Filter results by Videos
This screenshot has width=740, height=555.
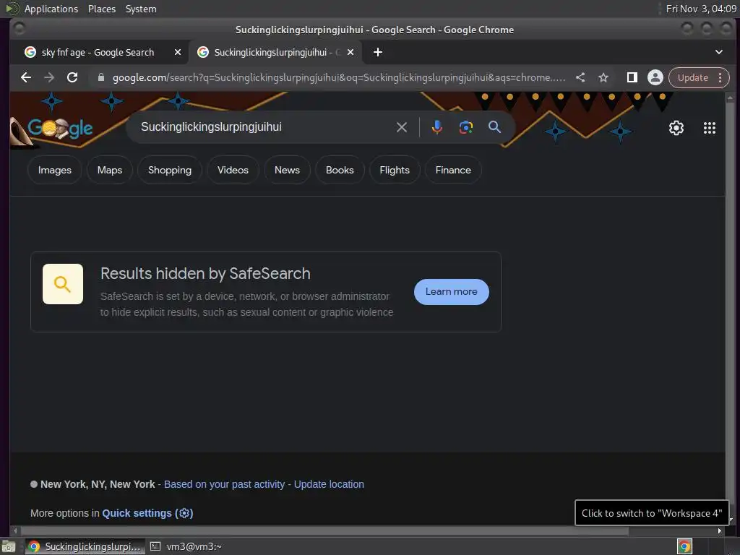233,170
